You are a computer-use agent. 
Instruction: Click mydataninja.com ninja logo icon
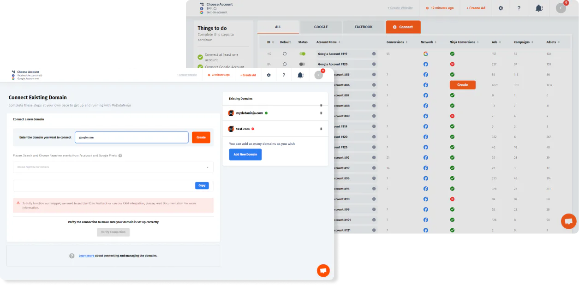tap(231, 113)
